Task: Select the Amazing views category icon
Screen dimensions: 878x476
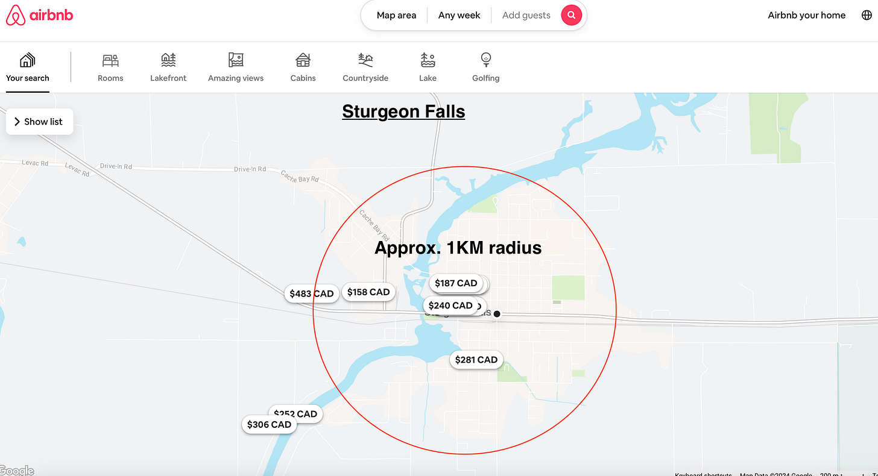Action: 236,60
